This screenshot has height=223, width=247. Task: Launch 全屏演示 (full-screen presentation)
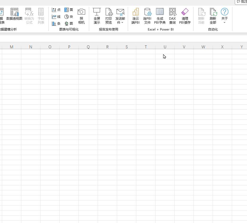pyautogui.click(x=97, y=15)
